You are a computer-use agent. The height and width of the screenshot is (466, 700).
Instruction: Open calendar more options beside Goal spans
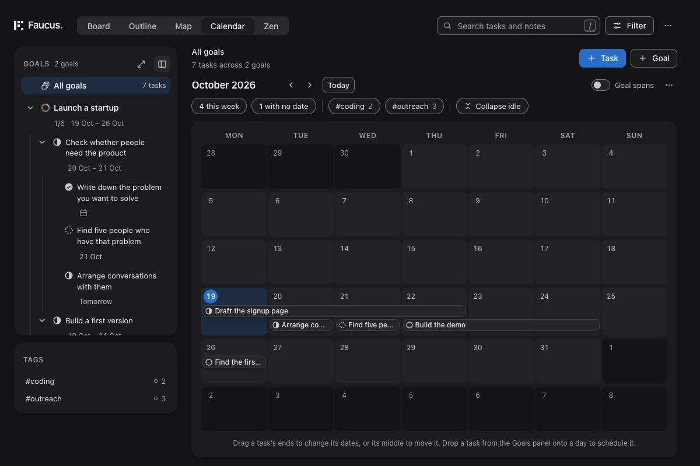point(669,85)
